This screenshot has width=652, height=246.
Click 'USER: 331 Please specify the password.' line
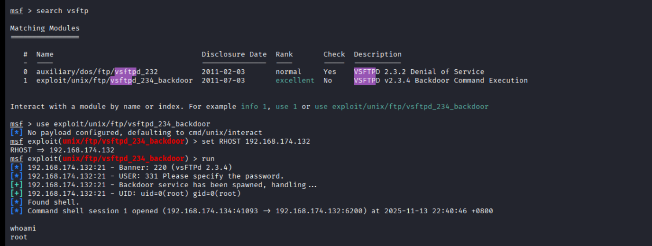[x=147, y=176]
